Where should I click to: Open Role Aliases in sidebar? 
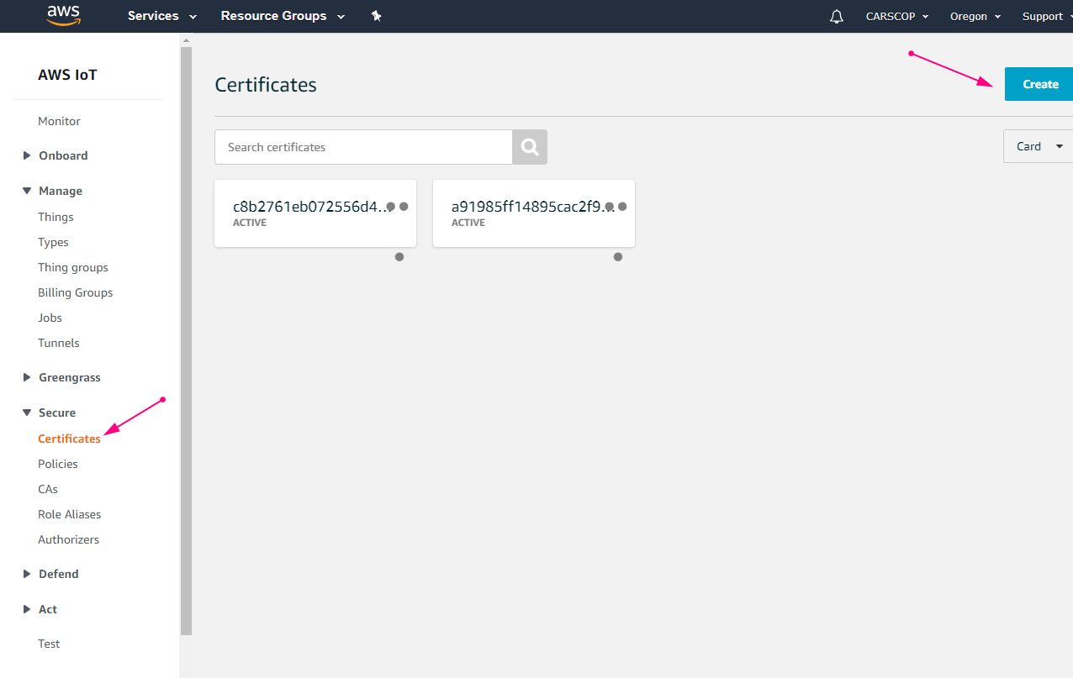69,514
